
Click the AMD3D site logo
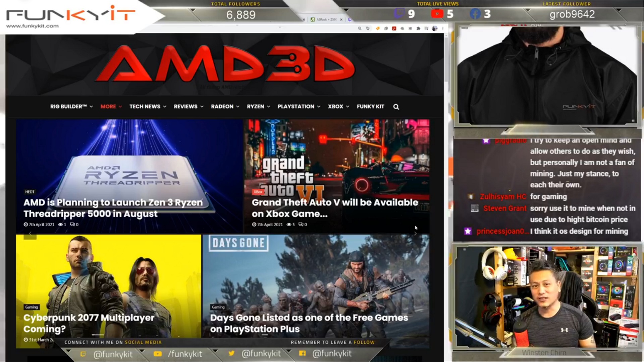pos(225,64)
